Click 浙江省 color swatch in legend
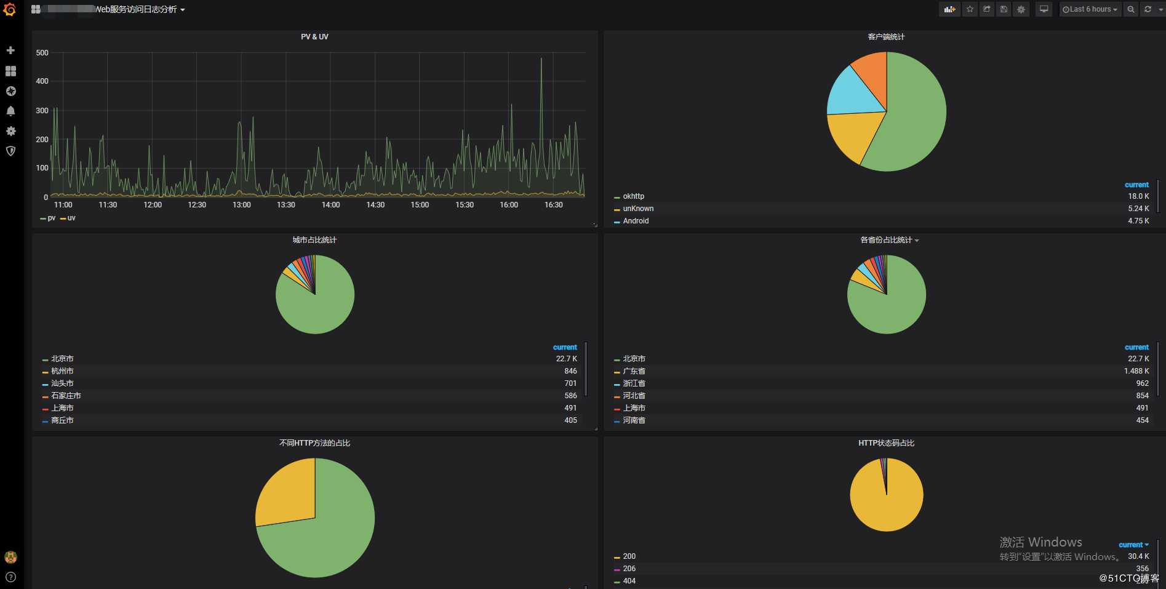 (617, 384)
